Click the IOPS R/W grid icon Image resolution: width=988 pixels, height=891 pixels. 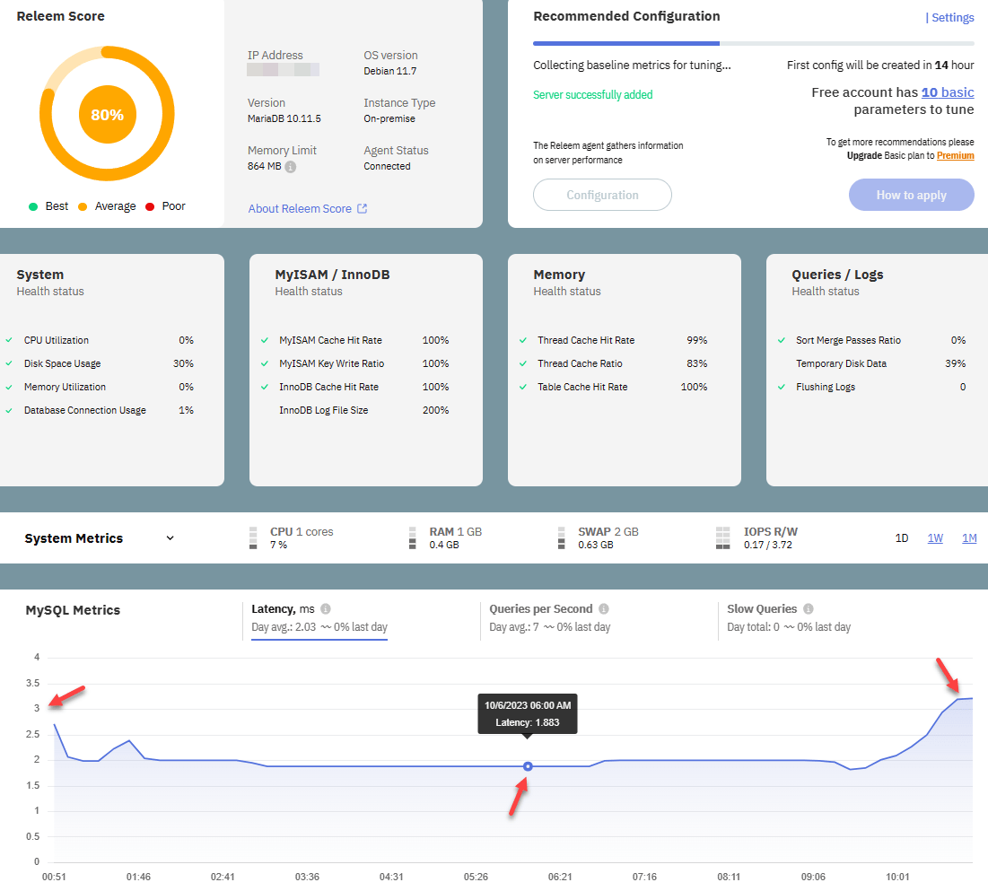tap(722, 538)
